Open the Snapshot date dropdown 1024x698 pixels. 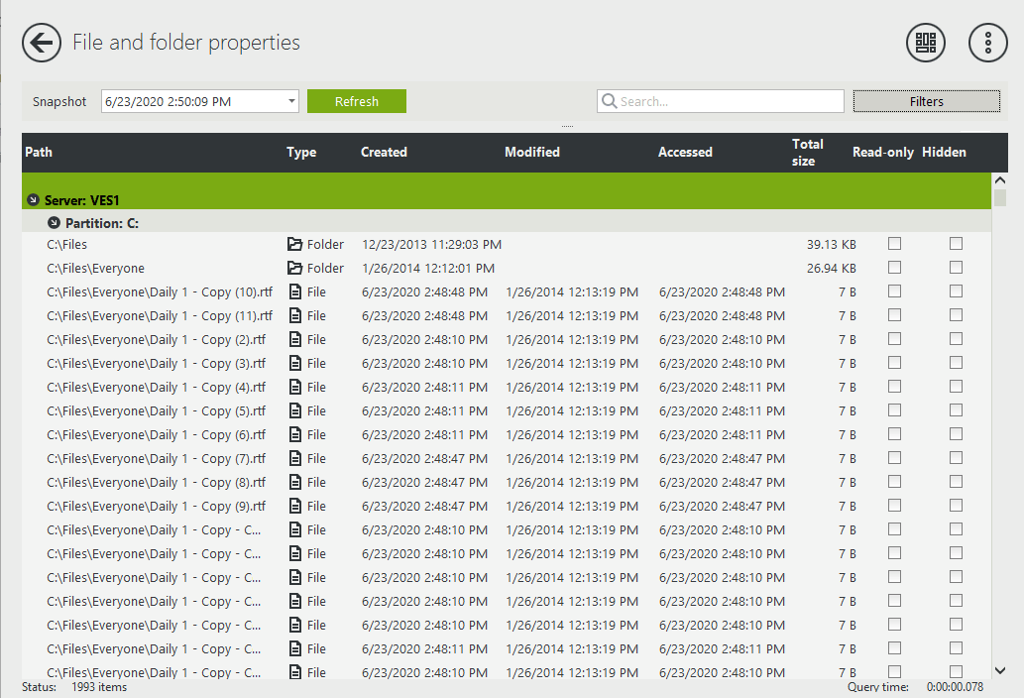291,101
